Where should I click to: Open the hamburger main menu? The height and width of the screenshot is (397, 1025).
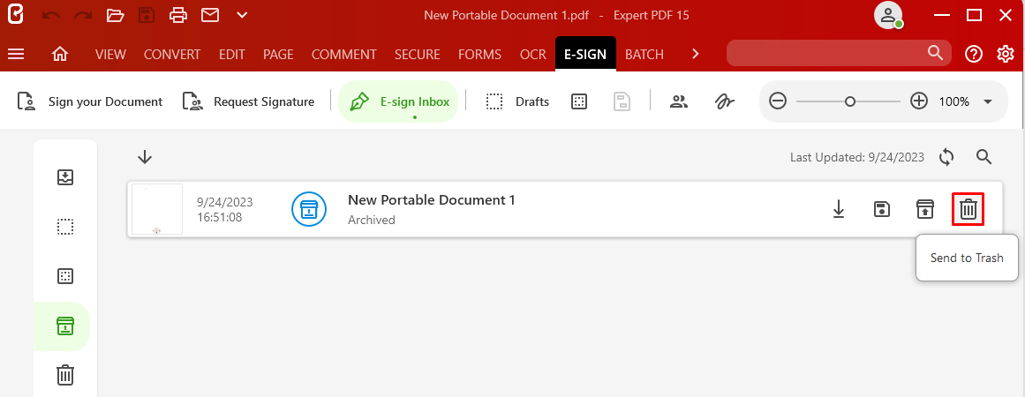point(16,54)
